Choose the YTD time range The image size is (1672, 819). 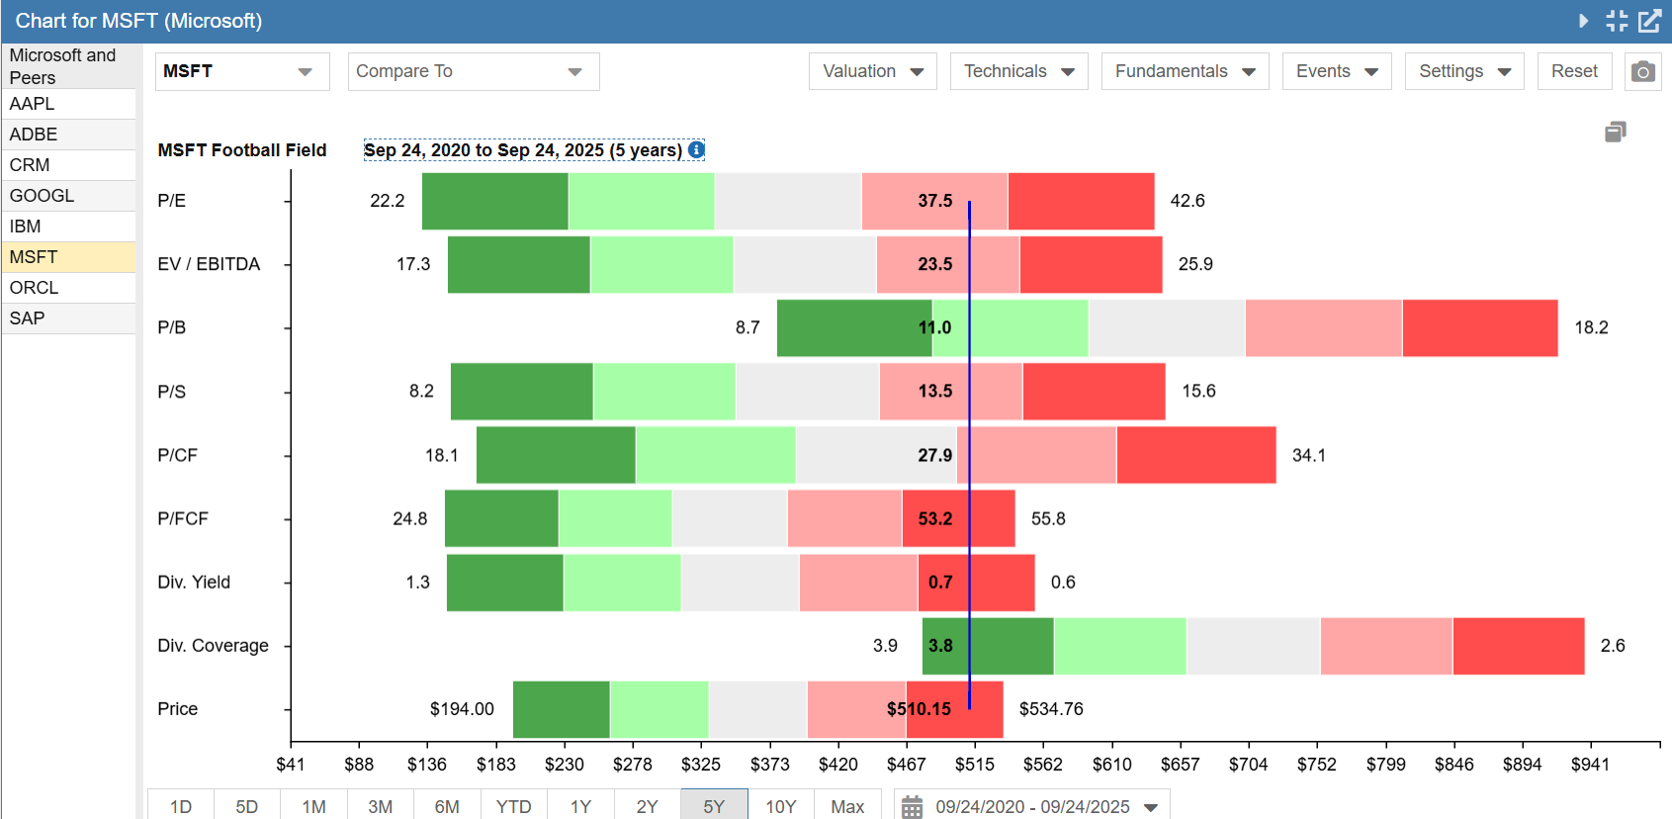513,806
